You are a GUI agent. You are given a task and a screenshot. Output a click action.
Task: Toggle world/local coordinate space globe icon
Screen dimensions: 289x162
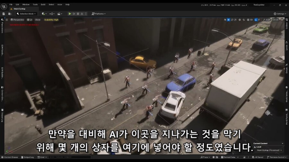[x=240, y=20]
